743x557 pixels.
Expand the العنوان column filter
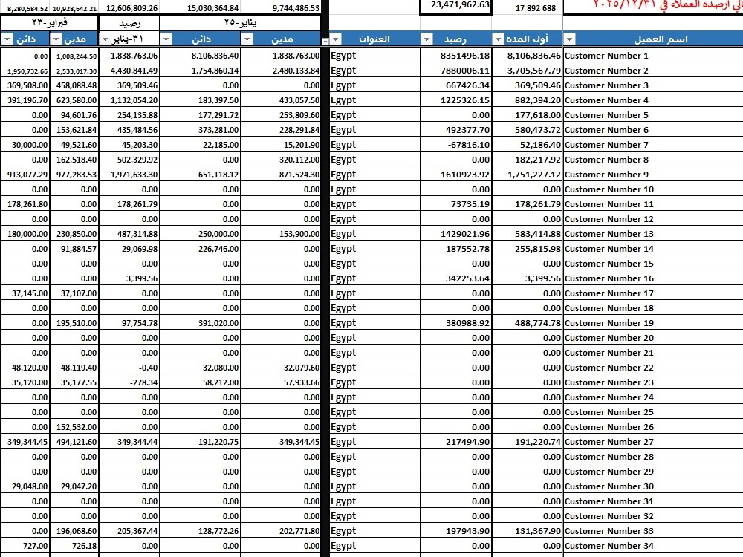pyautogui.click(x=336, y=39)
